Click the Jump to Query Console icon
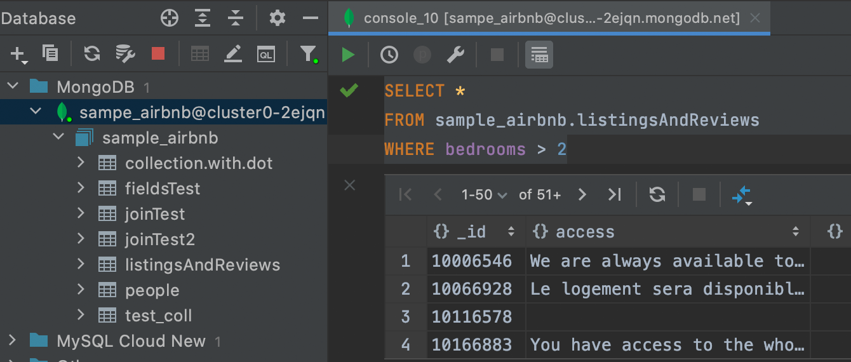 pyautogui.click(x=266, y=54)
